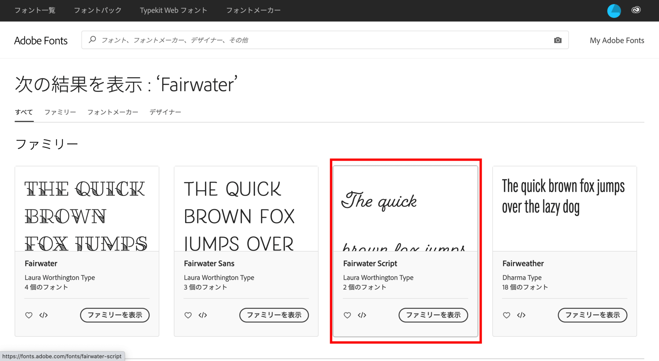Open web font code for Fairwater

43,315
